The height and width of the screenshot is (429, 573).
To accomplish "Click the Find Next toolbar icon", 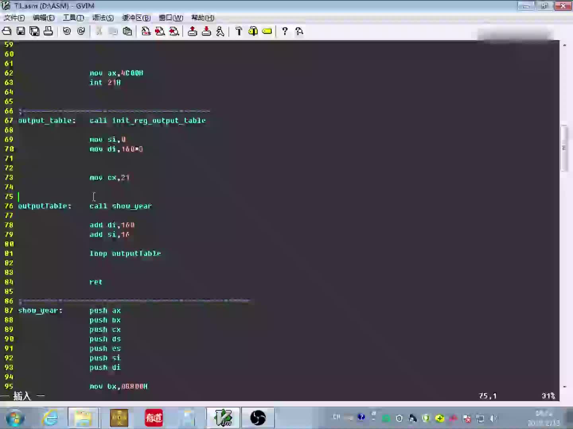I will point(160,31).
